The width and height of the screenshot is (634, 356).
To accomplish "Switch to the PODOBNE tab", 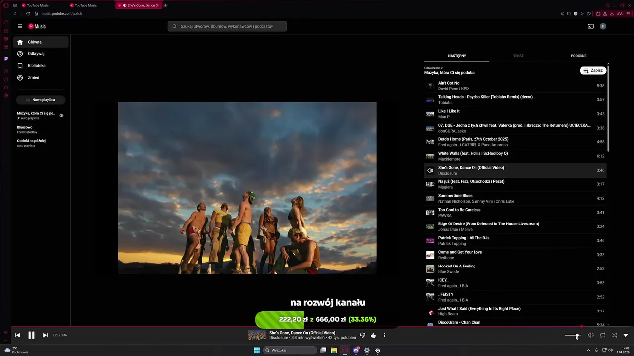I will [579, 56].
